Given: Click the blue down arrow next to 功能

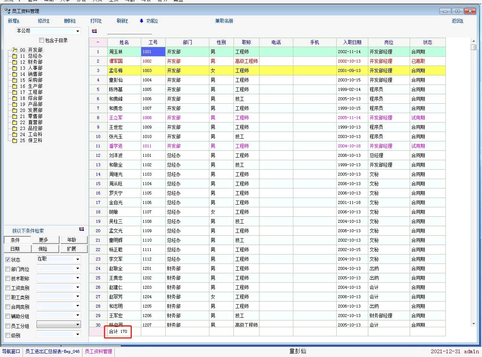Looking at the screenshot, I should (142, 21).
